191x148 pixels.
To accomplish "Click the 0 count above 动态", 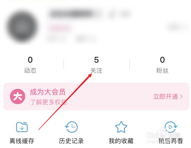I will pos(30,60).
